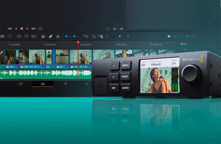Click the Mixer panel header

(x=184, y=44)
